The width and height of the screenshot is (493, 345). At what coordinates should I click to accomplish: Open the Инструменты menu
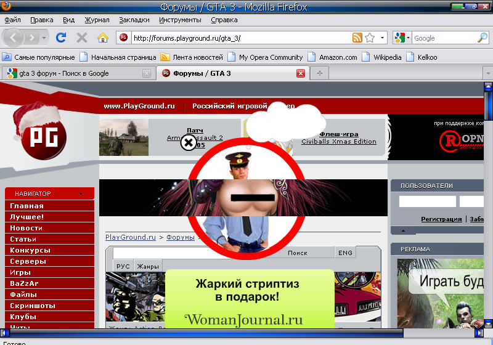pyautogui.click(x=180, y=20)
